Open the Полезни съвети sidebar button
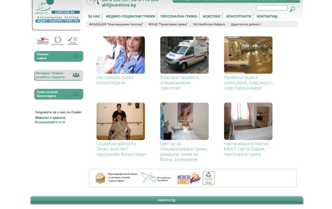 pyautogui.click(x=59, y=56)
